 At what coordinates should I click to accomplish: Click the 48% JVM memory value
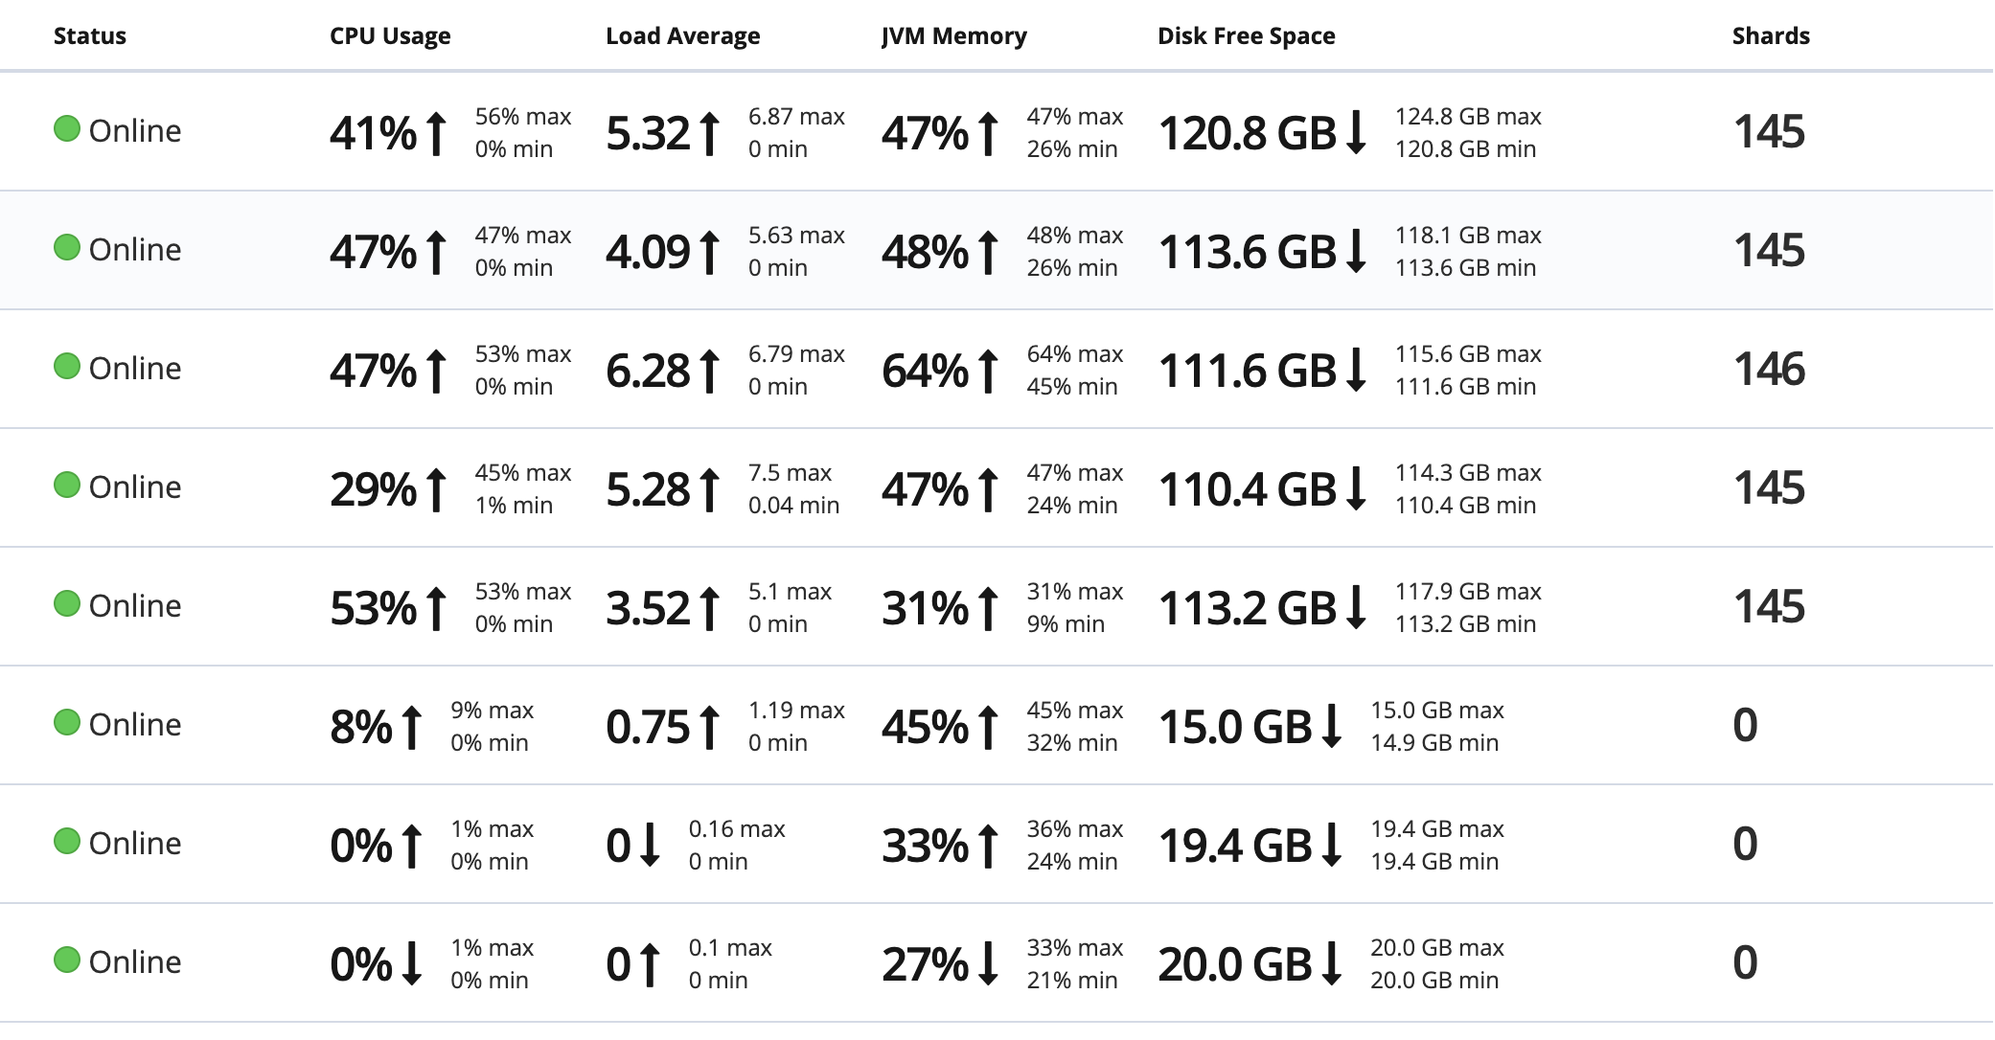tap(926, 252)
